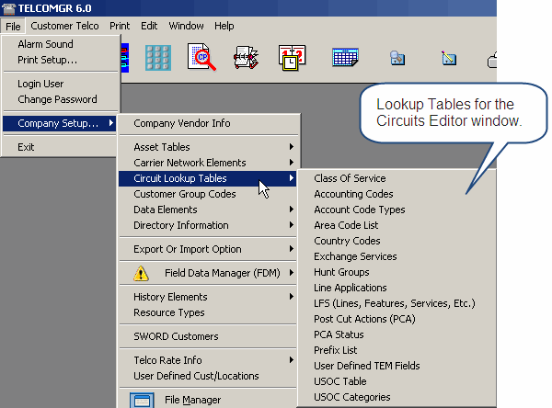Click the blue table grid icon

pyautogui.click(x=345, y=57)
